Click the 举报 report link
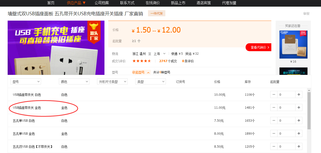Viewport: 321px width, 153px height. 306,14
